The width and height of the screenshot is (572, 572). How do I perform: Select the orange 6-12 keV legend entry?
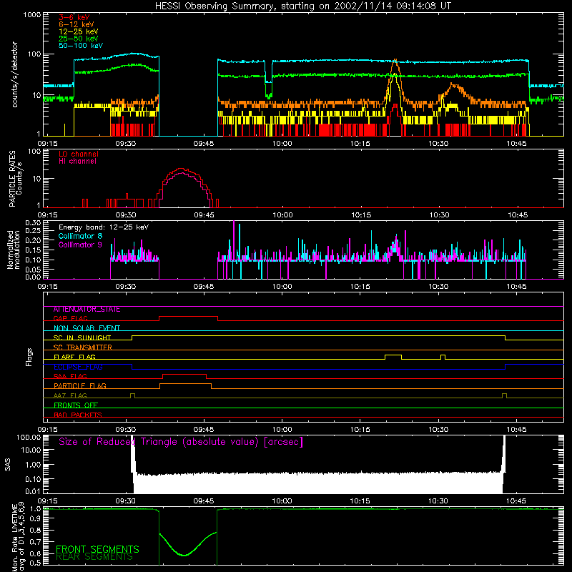(x=76, y=24)
